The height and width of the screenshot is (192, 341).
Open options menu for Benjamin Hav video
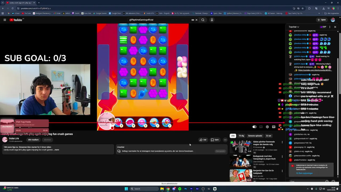(282, 171)
